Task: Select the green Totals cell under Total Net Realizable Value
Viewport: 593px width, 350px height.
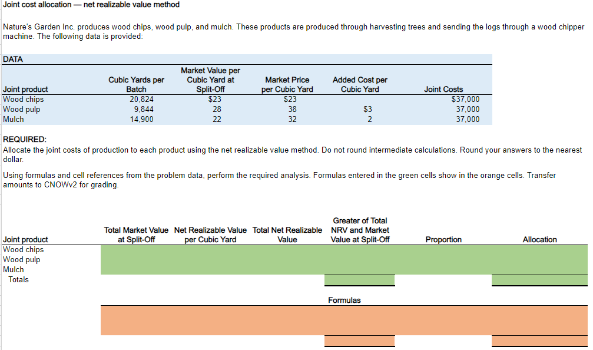Action: click(359, 279)
